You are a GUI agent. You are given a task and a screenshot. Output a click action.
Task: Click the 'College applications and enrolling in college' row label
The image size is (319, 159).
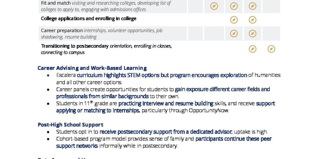pyautogui.click(x=89, y=19)
